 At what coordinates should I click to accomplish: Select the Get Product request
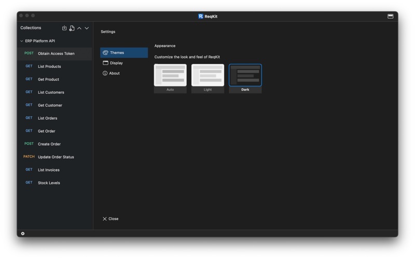coord(54,79)
